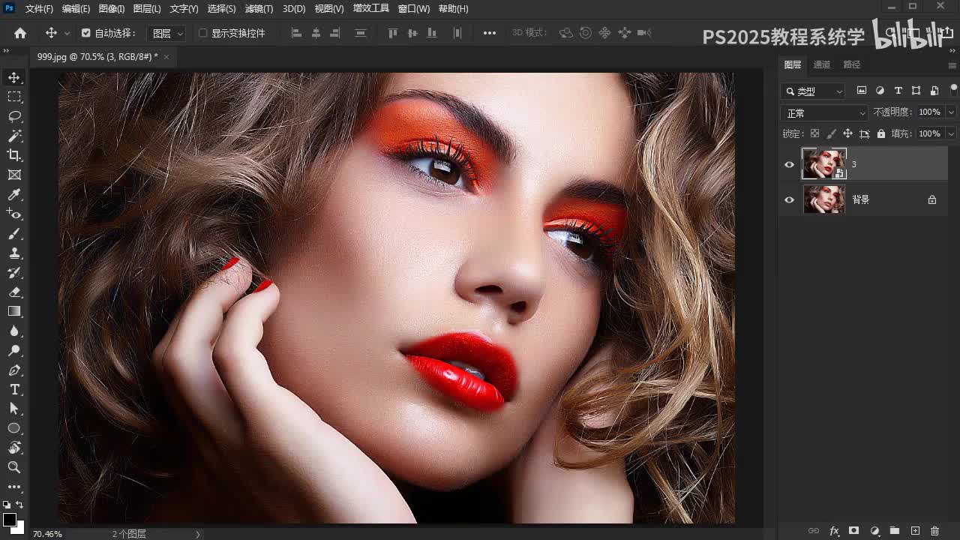Select the Path Selection tool
The height and width of the screenshot is (540, 960).
click(x=14, y=409)
